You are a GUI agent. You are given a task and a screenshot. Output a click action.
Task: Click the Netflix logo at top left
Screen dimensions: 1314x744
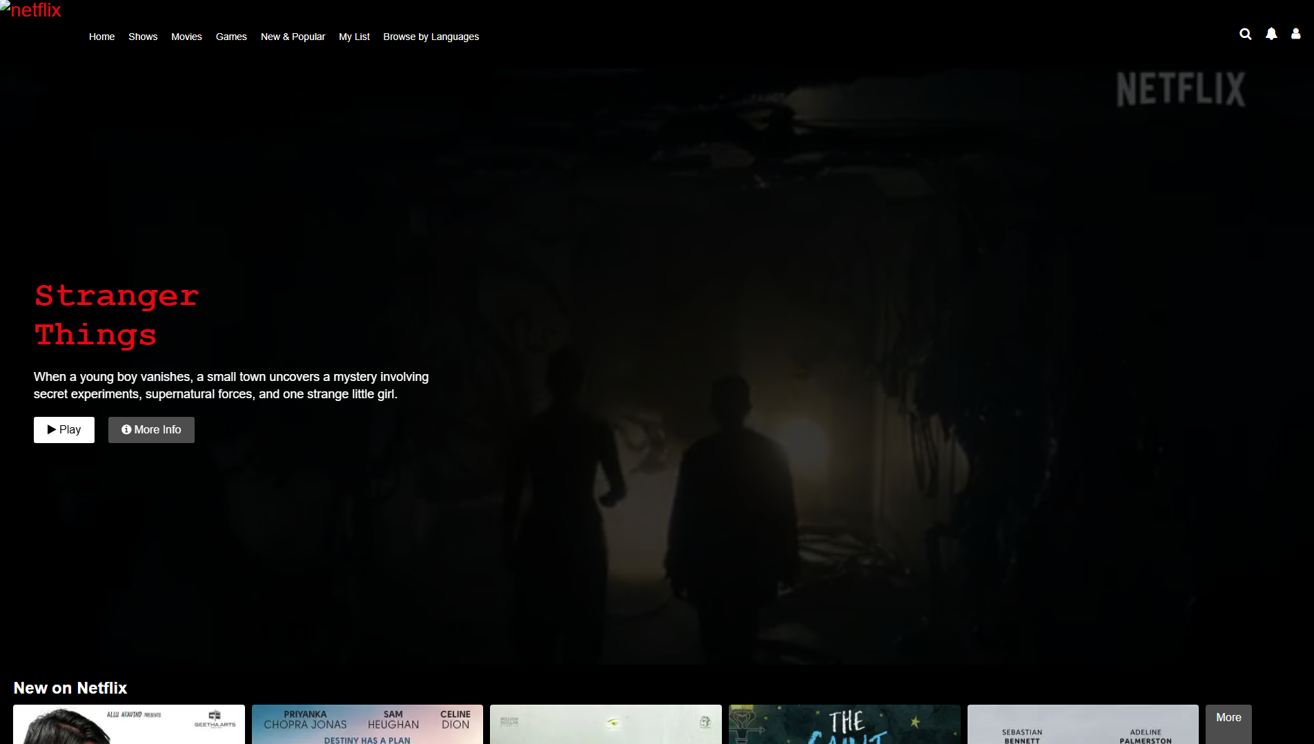coord(31,10)
